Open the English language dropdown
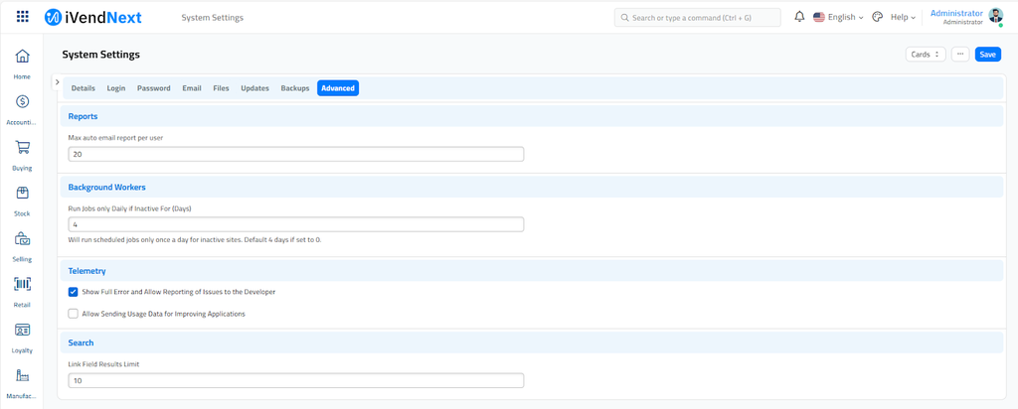 (x=838, y=17)
